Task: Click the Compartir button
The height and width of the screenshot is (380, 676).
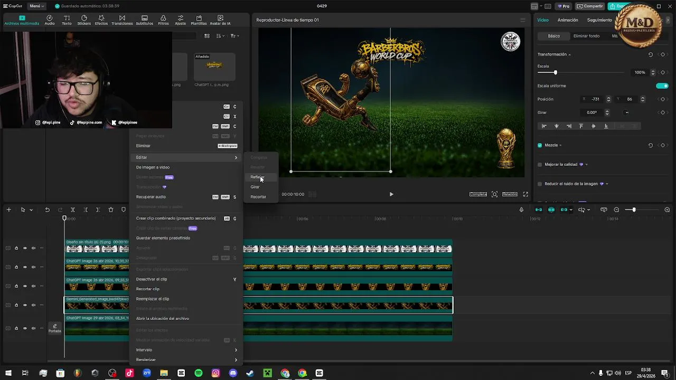Action: pos(590,6)
